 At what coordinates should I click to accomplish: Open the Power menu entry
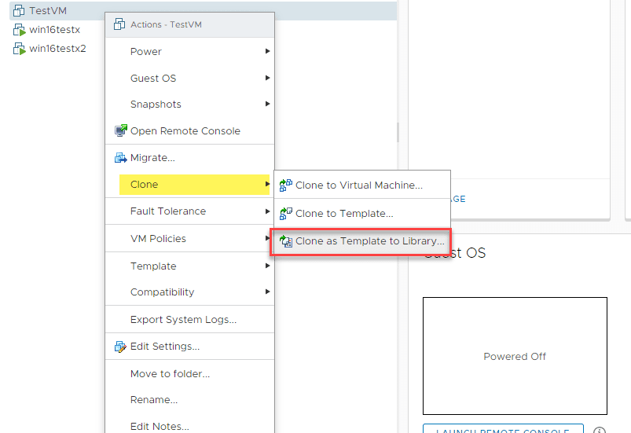(x=190, y=52)
